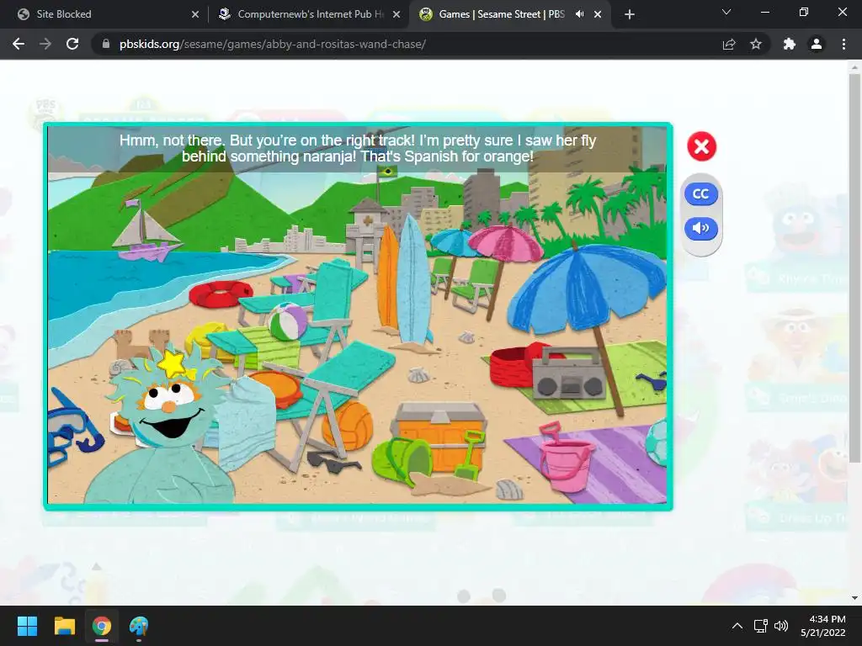This screenshot has height=646, width=862.
Task: Click the forward navigation arrow
Action: [x=45, y=44]
